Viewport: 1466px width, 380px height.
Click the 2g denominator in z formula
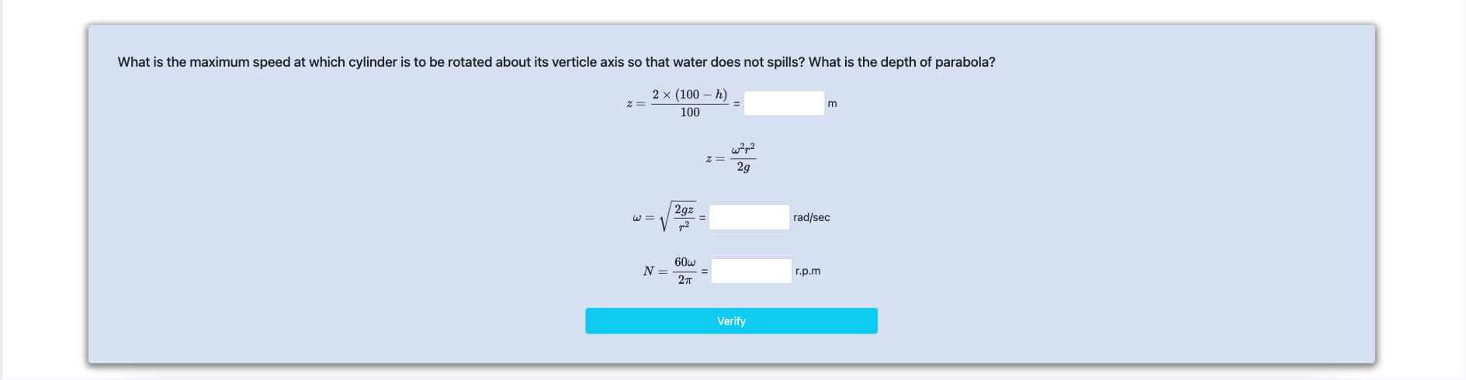click(x=743, y=168)
